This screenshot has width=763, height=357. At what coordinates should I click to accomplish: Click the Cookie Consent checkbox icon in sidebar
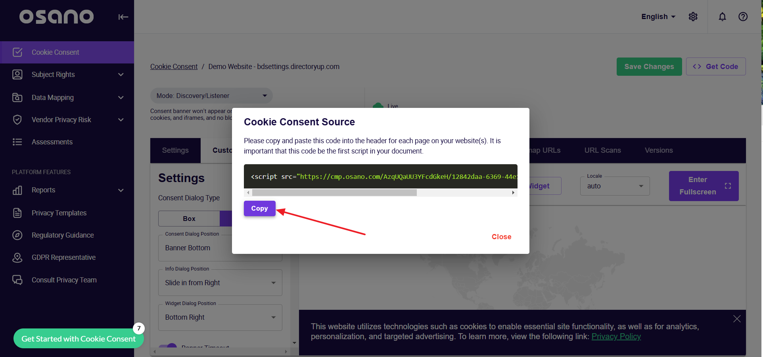pos(17,52)
